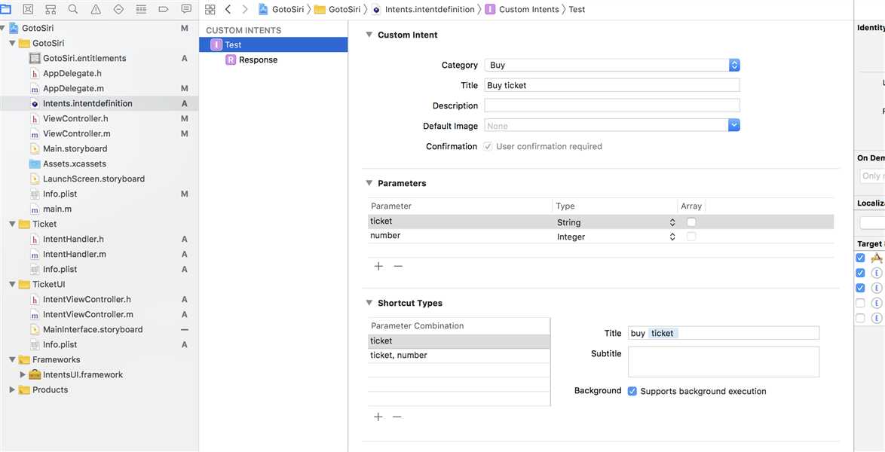Open ViewController.h file

pos(75,118)
